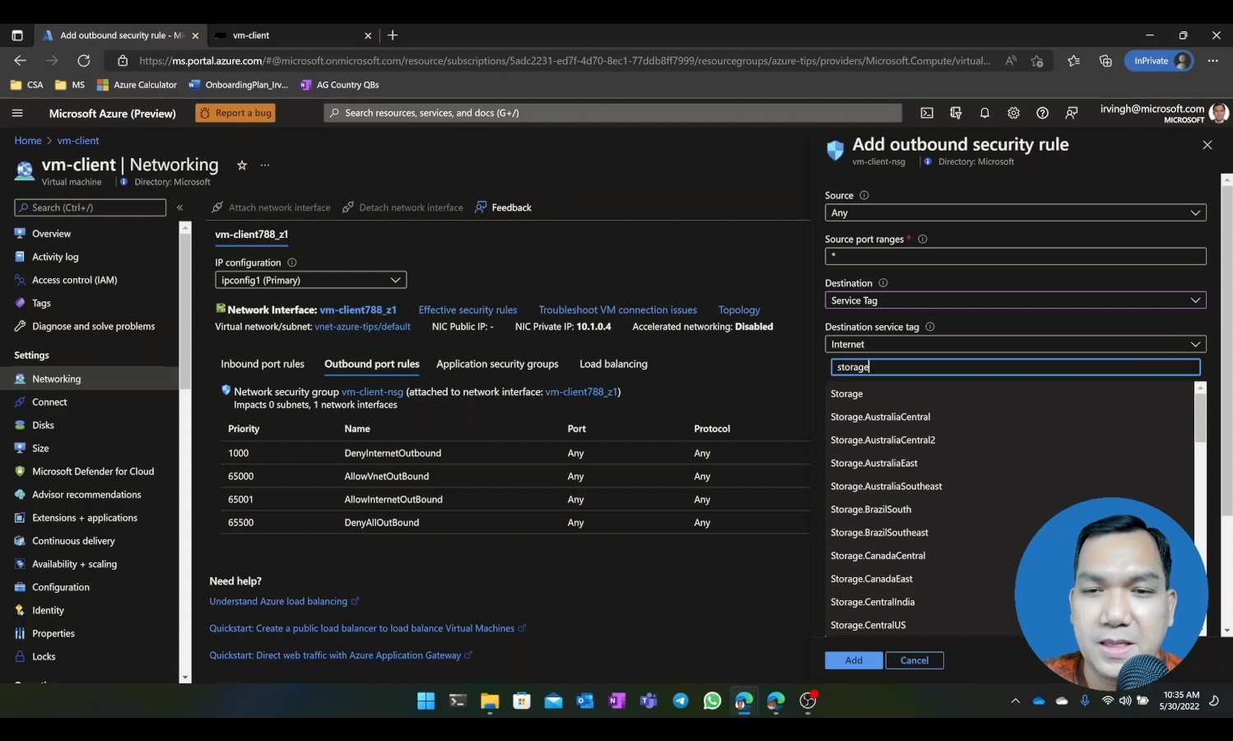Expand the Destination Service Tag dropdown
The width and height of the screenshot is (1233, 741).
click(x=1015, y=301)
